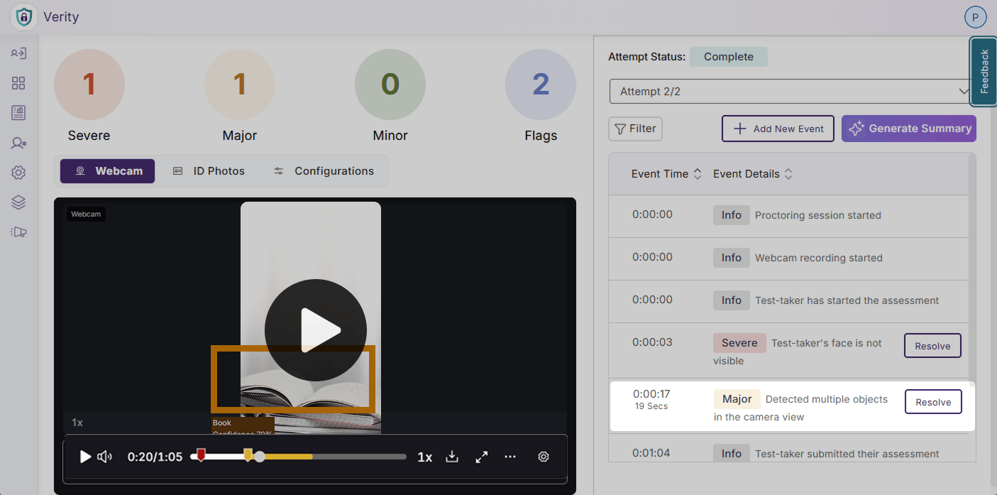997x495 pixels.
Task: Open more video options ellipsis
Action: point(510,457)
